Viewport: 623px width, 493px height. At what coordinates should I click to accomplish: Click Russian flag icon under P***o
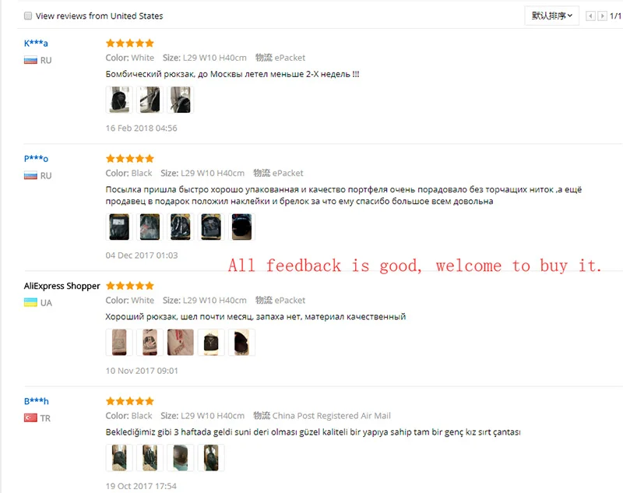[x=30, y=175]
